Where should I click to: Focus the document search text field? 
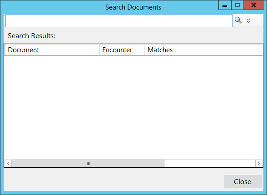click(x=119, y=20)
